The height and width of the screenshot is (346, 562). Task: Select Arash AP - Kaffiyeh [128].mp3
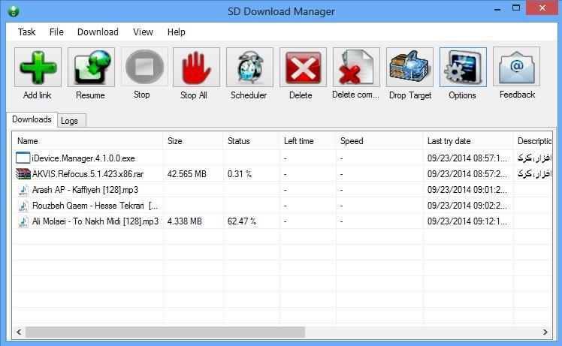(x=86, y=190)
